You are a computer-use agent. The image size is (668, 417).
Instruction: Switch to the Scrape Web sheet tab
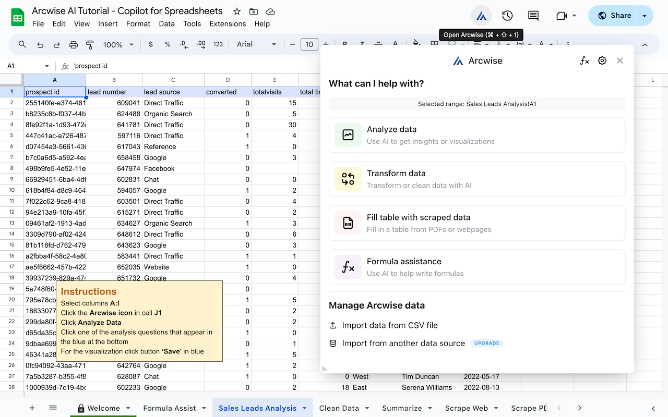point(467,408)
